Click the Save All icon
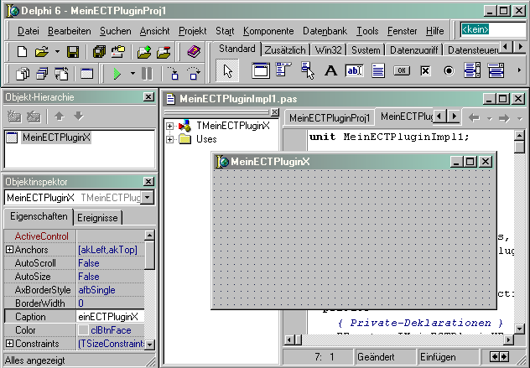The height and width of the screenshot is (368, 530). 99,52
